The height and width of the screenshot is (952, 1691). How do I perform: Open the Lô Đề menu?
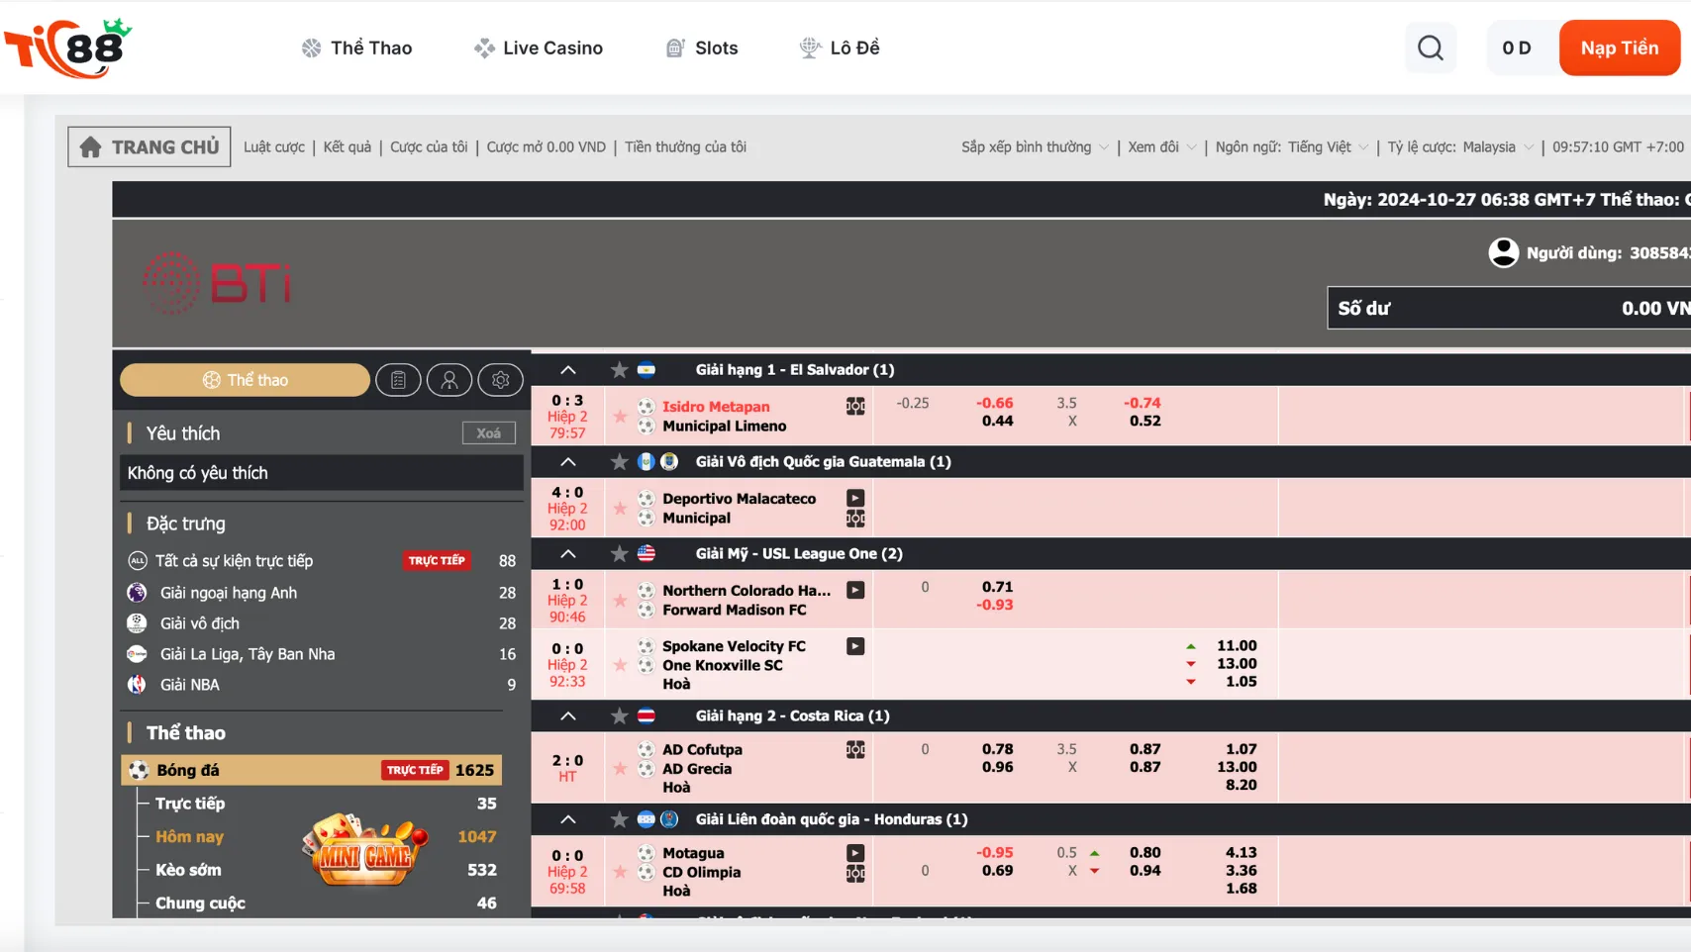tap(840, 48)
